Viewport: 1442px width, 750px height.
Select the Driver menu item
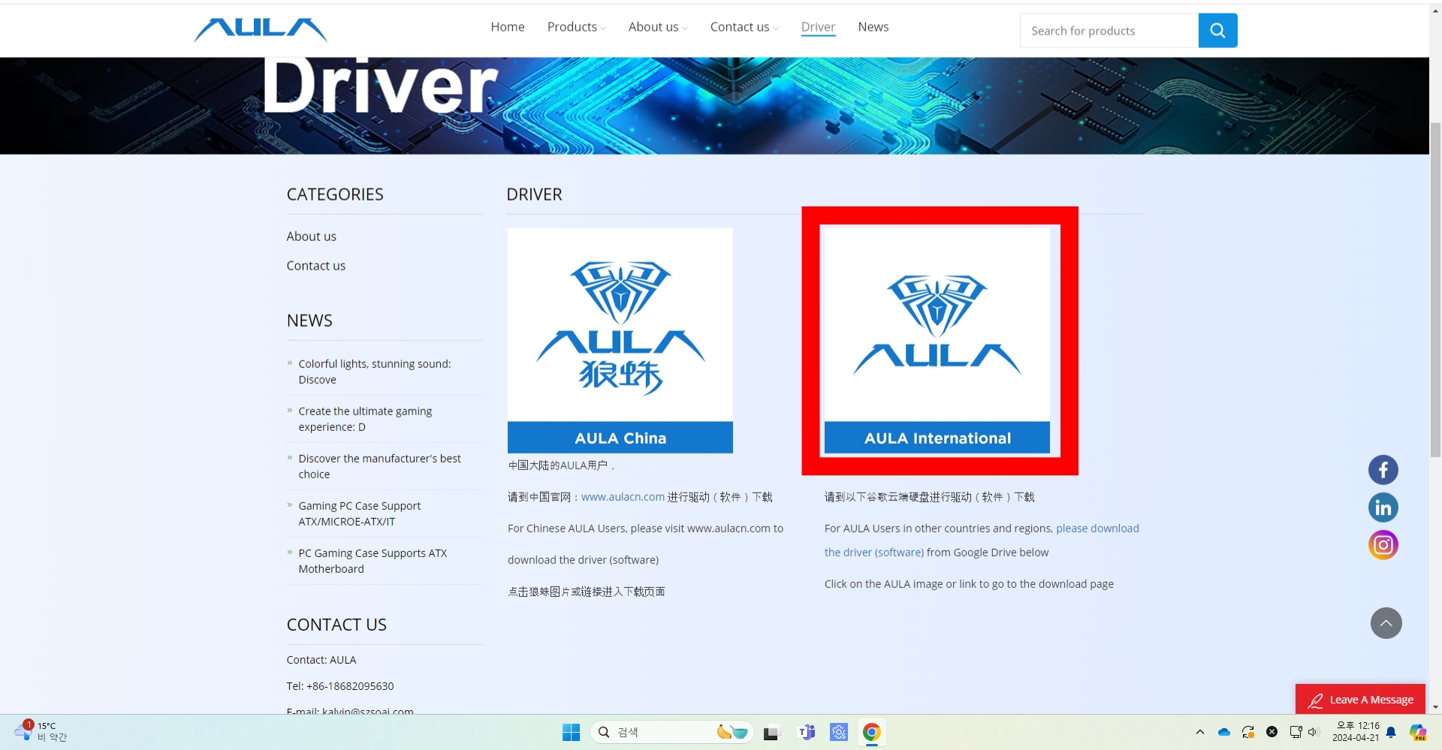818,27
